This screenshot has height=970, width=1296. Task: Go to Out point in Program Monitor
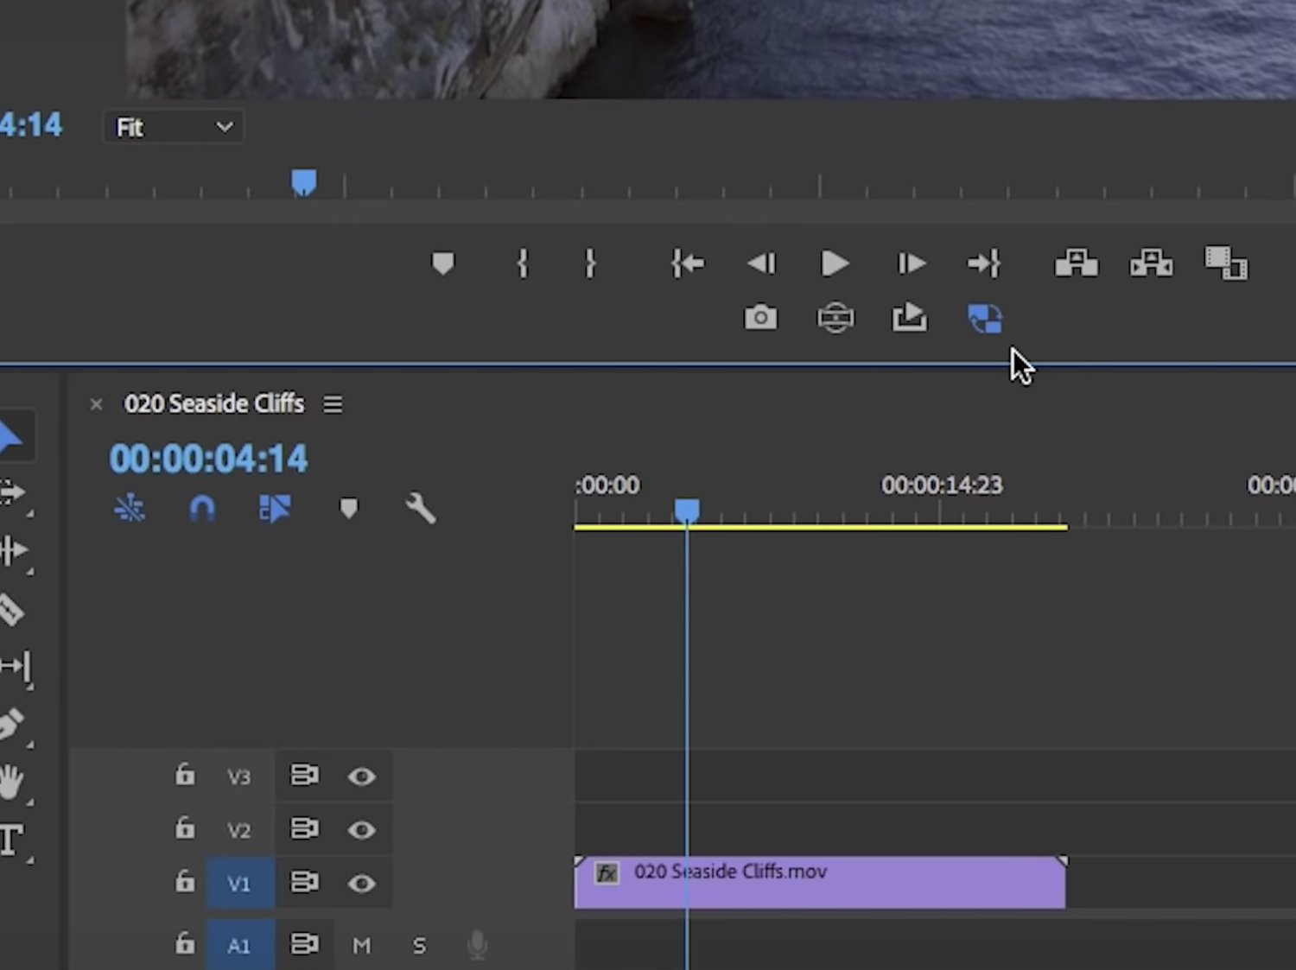click(x=984, y=263)
